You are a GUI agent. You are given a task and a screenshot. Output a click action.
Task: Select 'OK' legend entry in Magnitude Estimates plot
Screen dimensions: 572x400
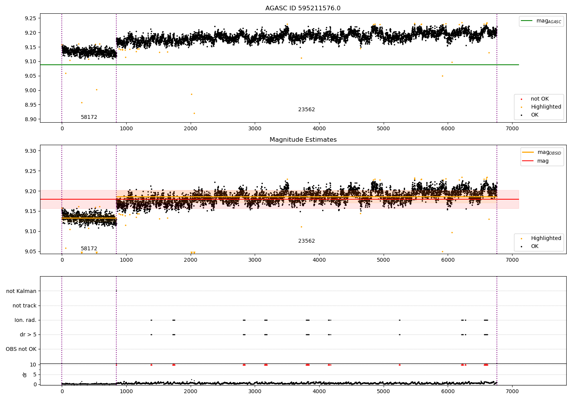coord(535,246)
